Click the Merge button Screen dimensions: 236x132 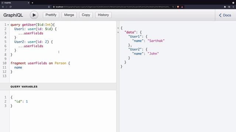tap(69, 15)
